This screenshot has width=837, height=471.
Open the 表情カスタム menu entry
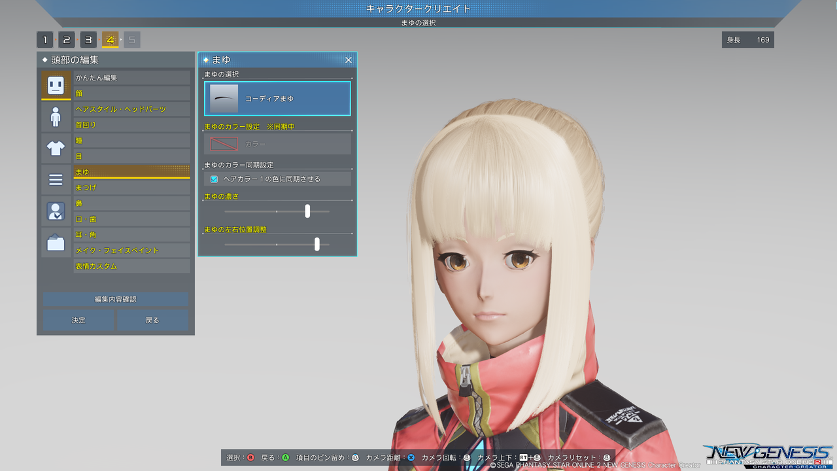coord(132,266)
